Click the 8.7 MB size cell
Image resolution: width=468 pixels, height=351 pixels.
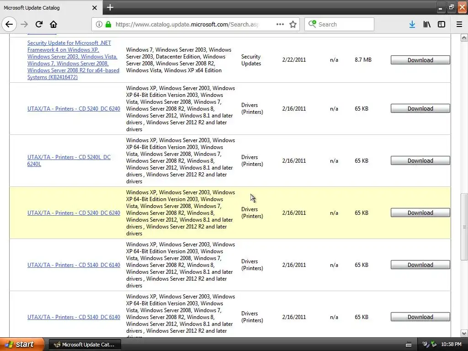pos(363,60)
